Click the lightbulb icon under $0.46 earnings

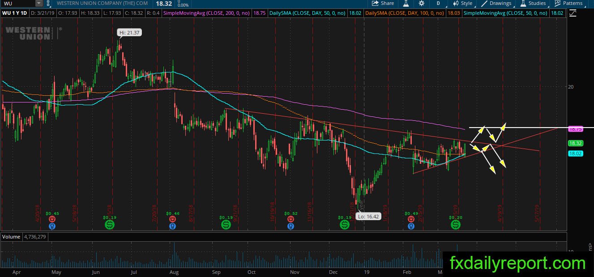click(x=172, y=226)
